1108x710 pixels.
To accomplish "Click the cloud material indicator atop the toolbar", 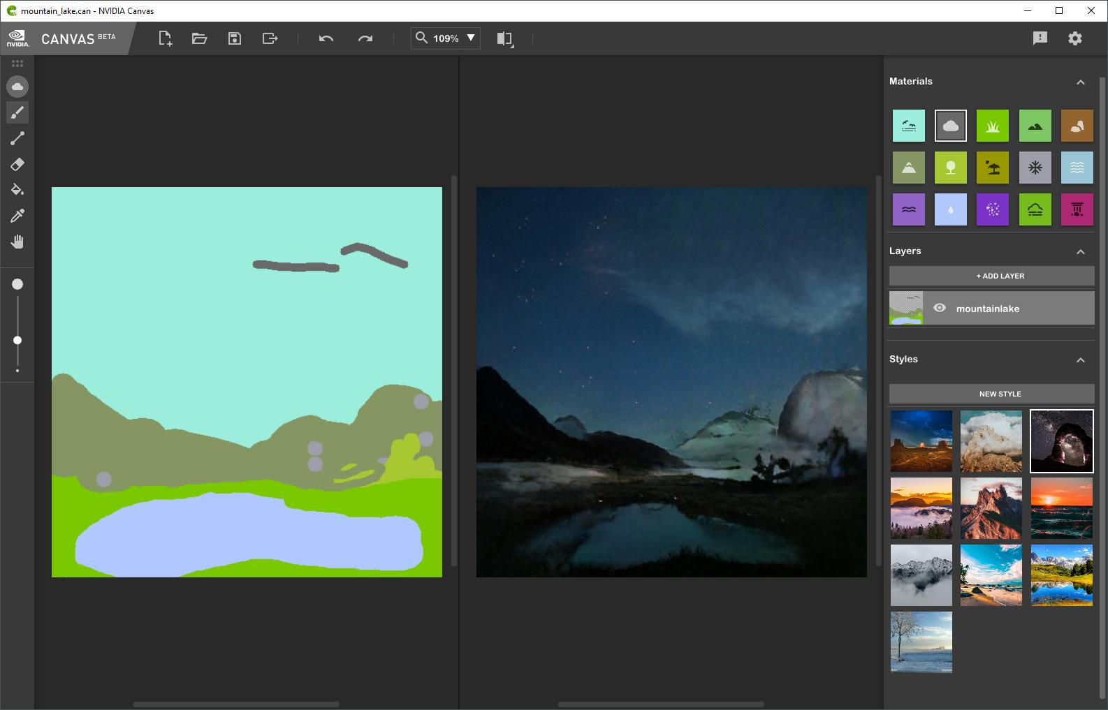I will (17, 87).
